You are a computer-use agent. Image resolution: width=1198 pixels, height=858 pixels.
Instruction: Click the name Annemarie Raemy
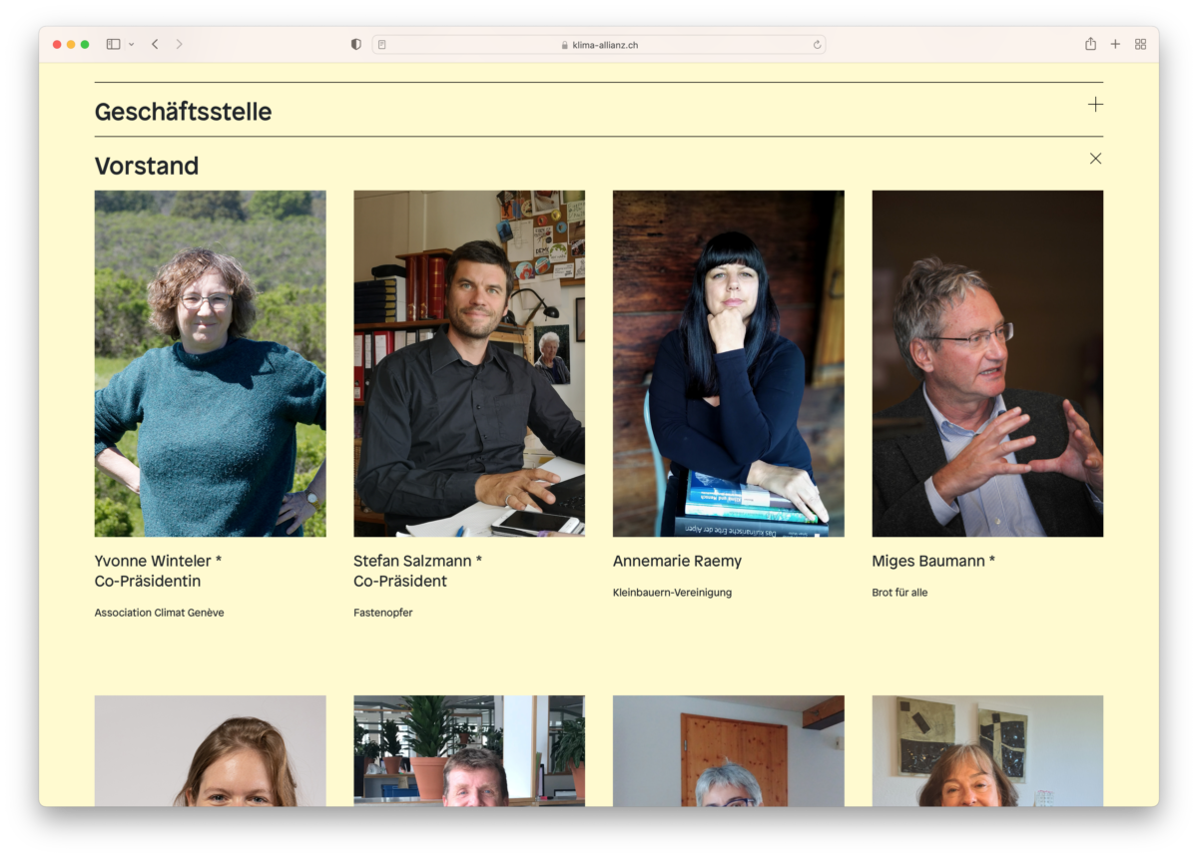pos(677,561)
